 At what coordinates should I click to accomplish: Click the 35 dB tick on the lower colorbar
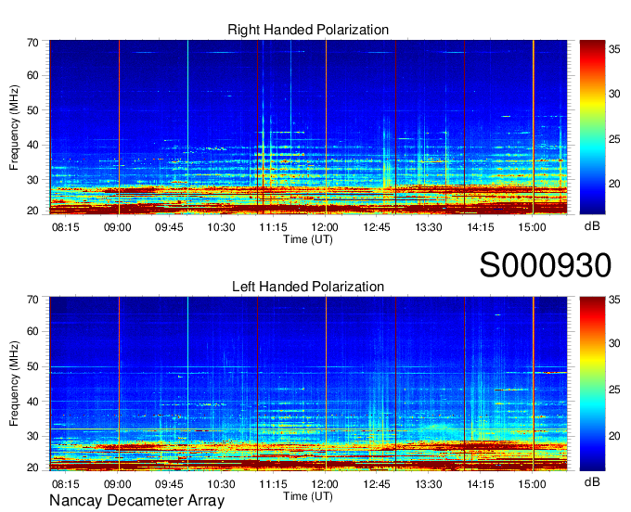coord(614,300)
